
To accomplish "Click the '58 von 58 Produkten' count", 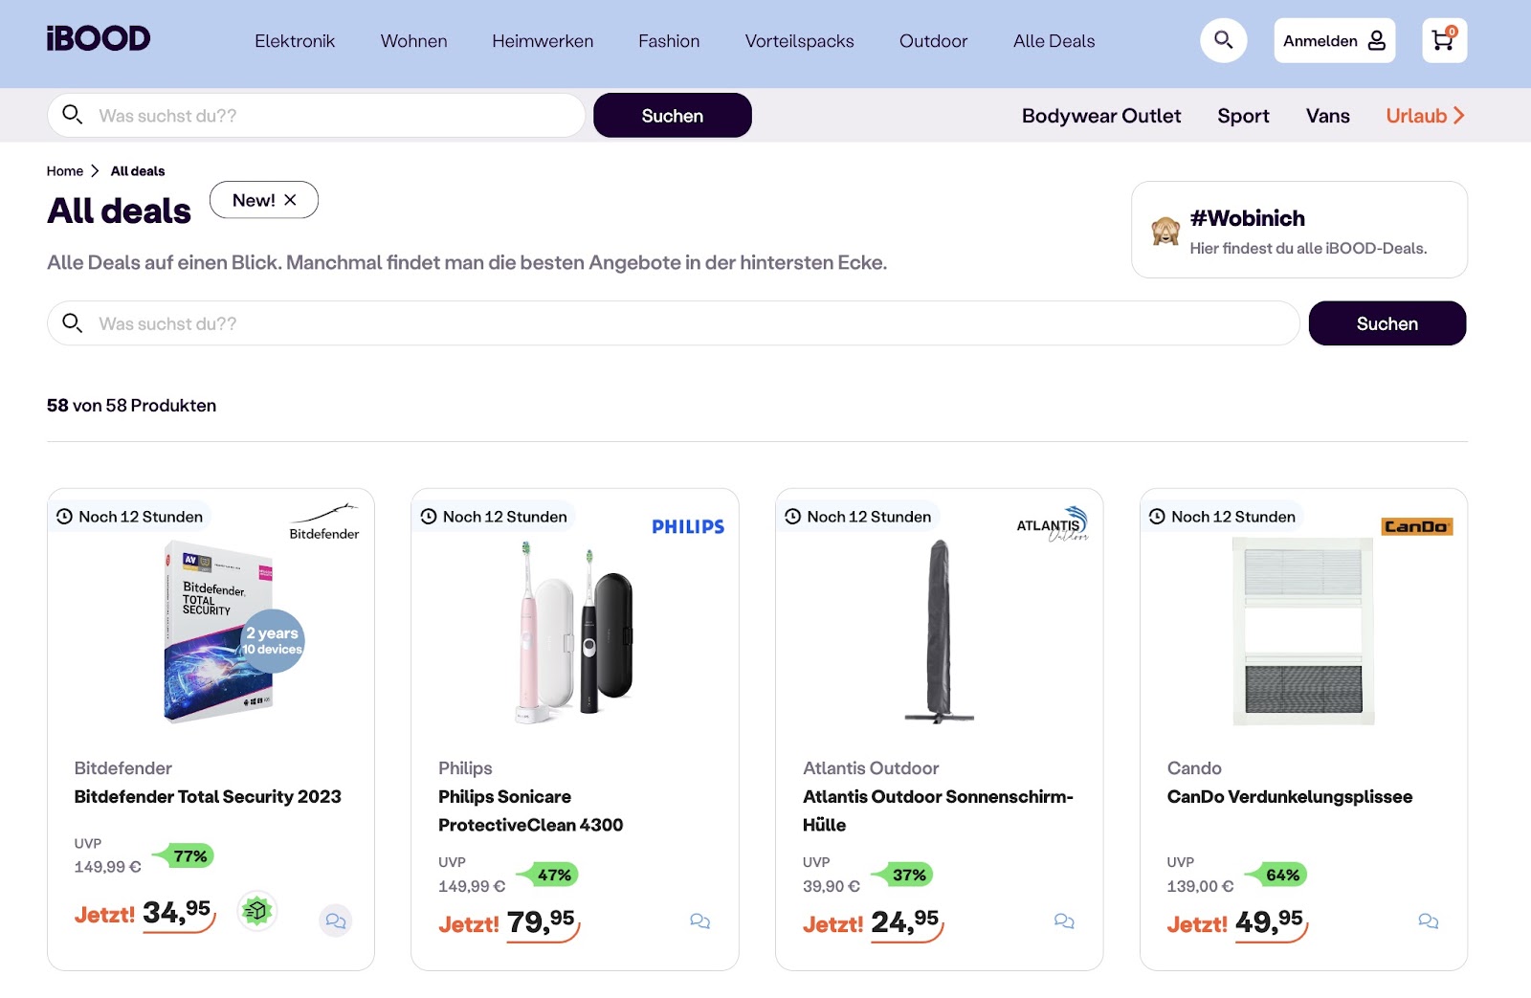I will point(131,406).
